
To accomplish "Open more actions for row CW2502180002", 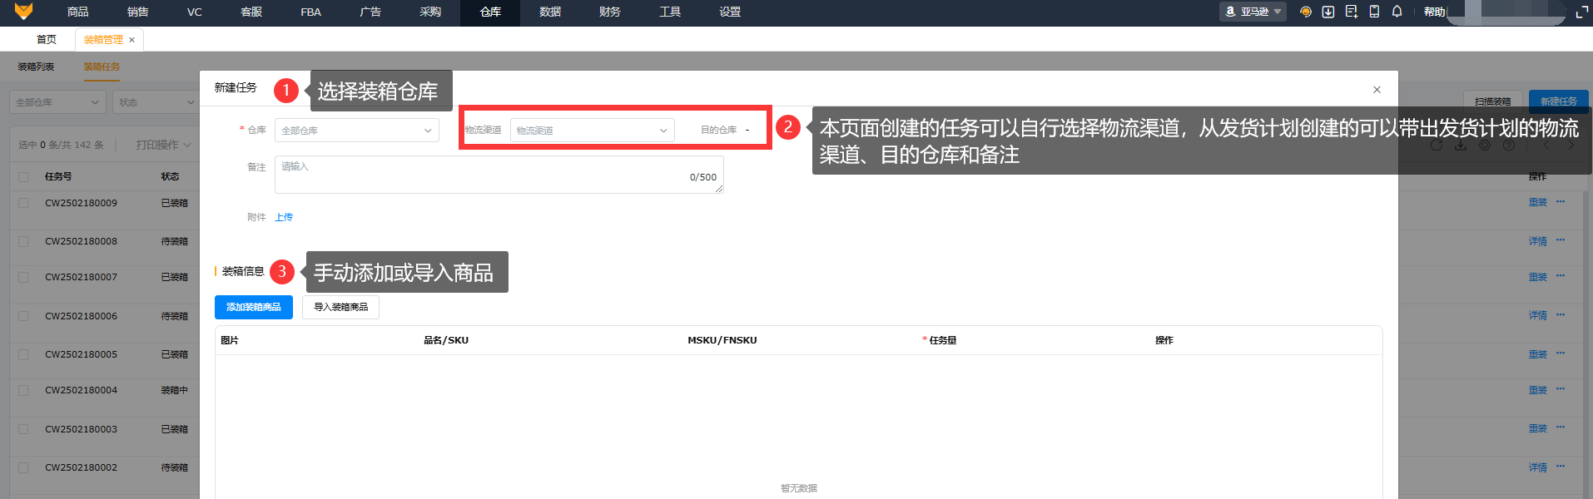I will [1561, 466].
